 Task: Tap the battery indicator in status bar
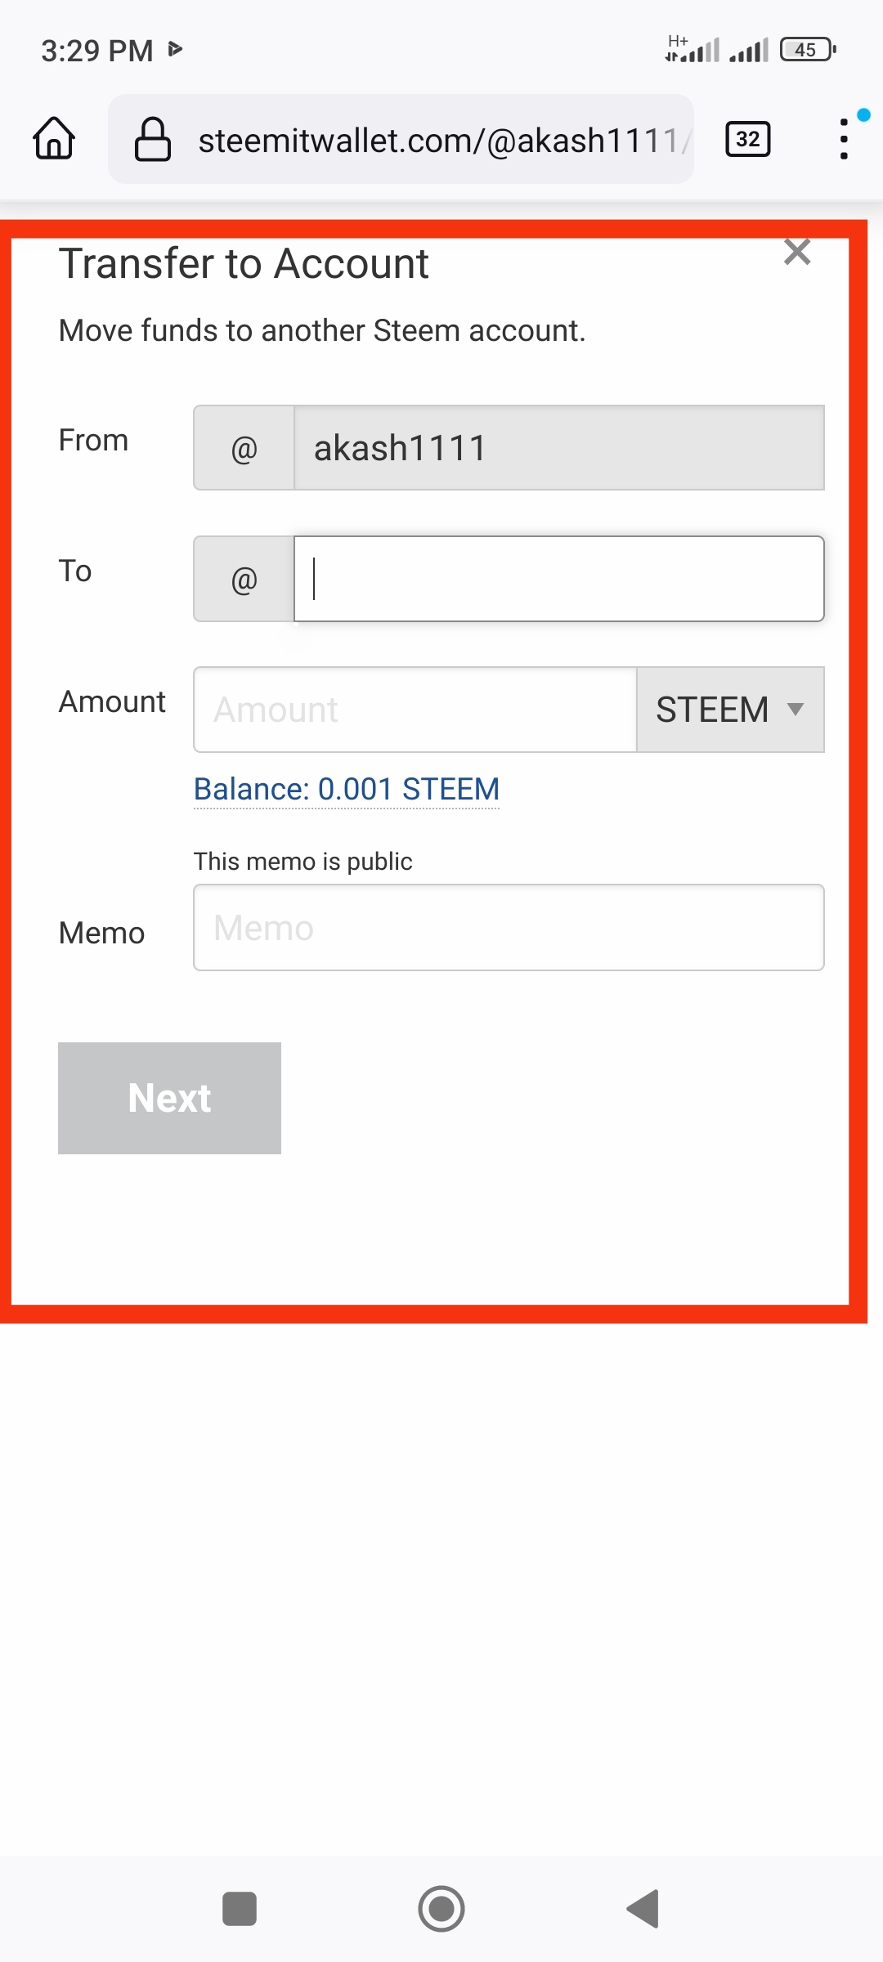click(x=807, y=50)
